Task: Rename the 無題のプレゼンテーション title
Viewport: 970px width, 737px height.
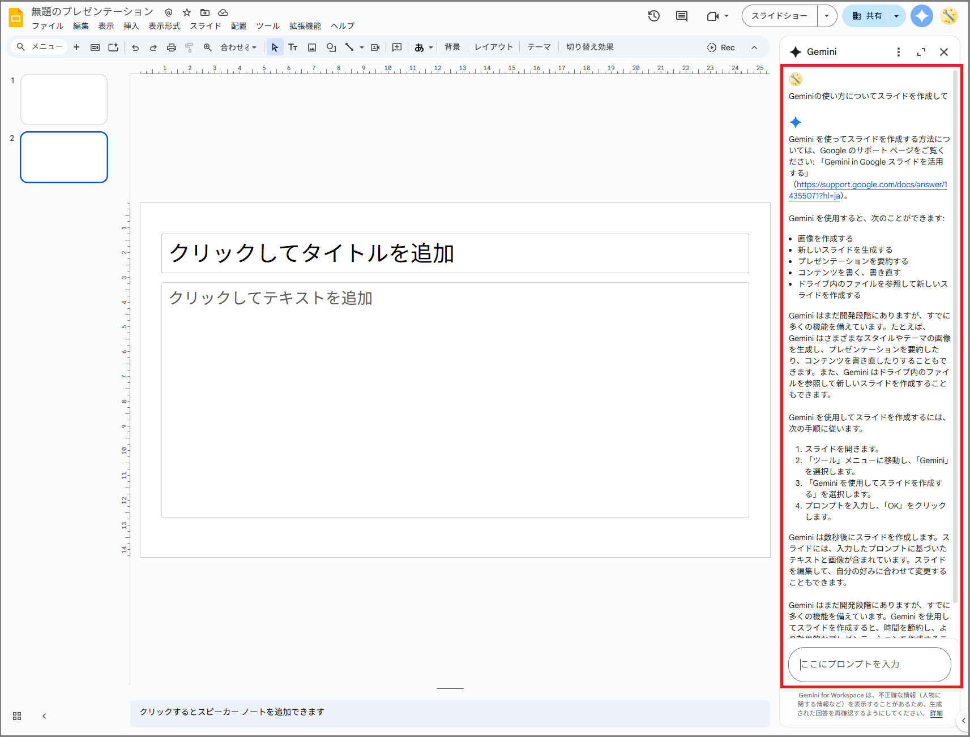Action: tap(92, 12)
